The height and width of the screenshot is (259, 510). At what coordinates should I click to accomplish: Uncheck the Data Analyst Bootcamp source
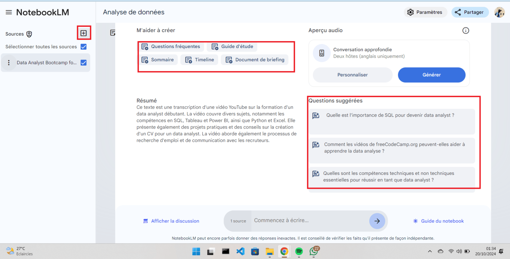[83, 62]
